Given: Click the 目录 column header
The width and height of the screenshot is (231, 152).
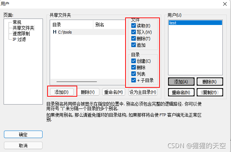Looking at the screenshot, I should click(72, 25).
